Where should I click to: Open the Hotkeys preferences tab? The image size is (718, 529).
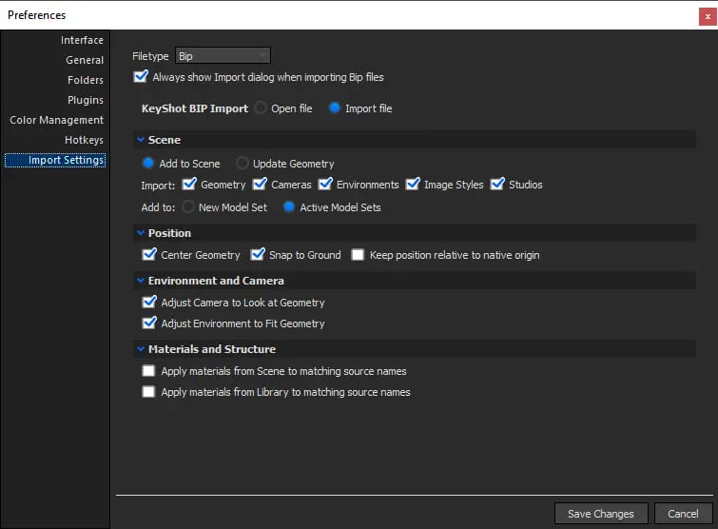(x=84, y=140)
